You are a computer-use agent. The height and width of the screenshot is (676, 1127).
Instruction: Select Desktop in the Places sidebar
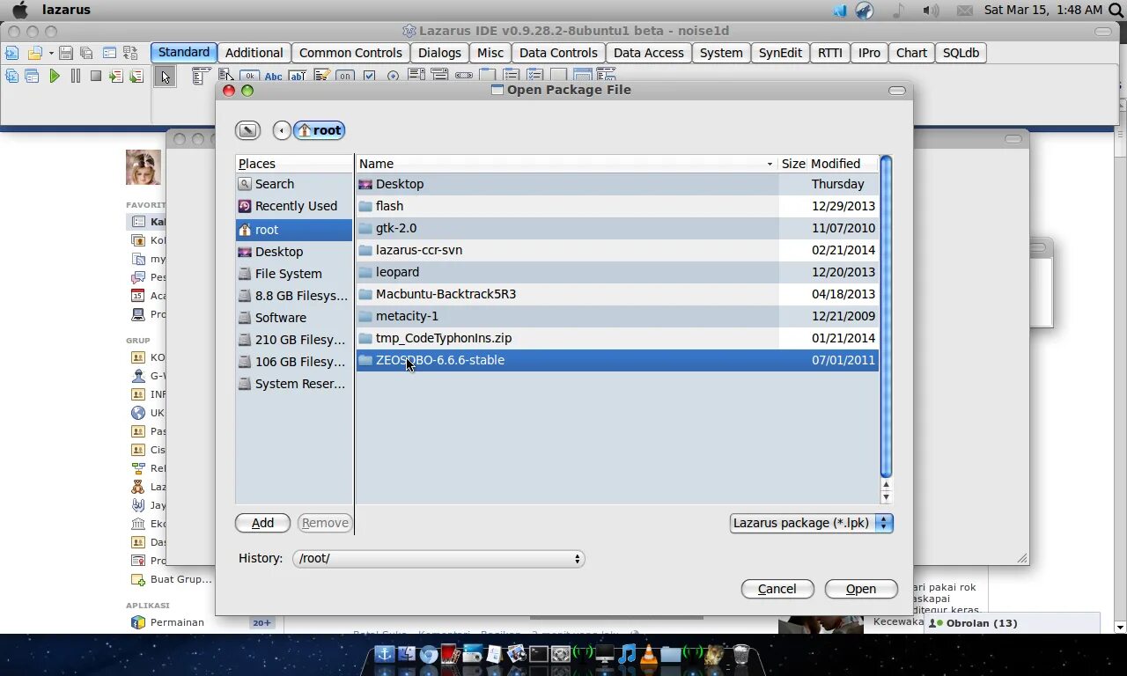tap(294, 252)
